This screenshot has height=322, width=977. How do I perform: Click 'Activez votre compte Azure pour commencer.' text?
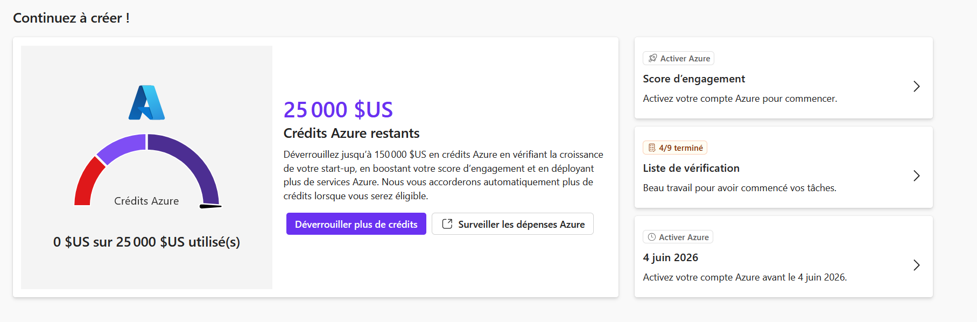point(740,99)
